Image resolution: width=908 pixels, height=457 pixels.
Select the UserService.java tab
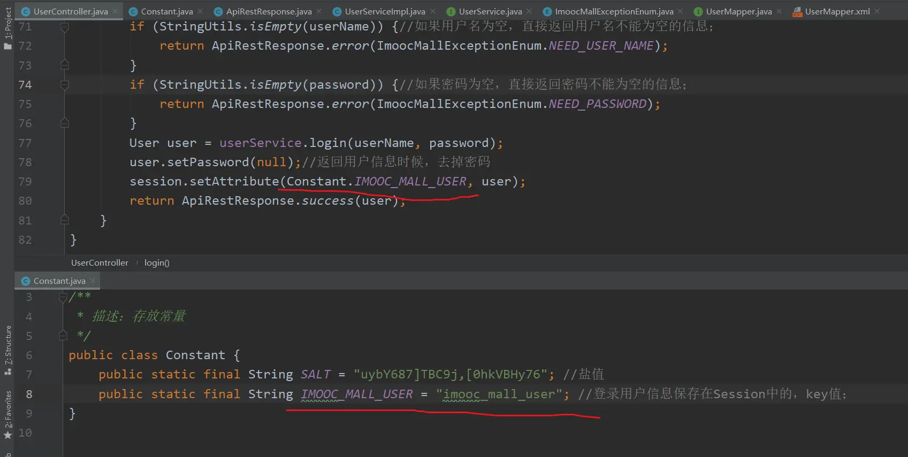[491, 11]
